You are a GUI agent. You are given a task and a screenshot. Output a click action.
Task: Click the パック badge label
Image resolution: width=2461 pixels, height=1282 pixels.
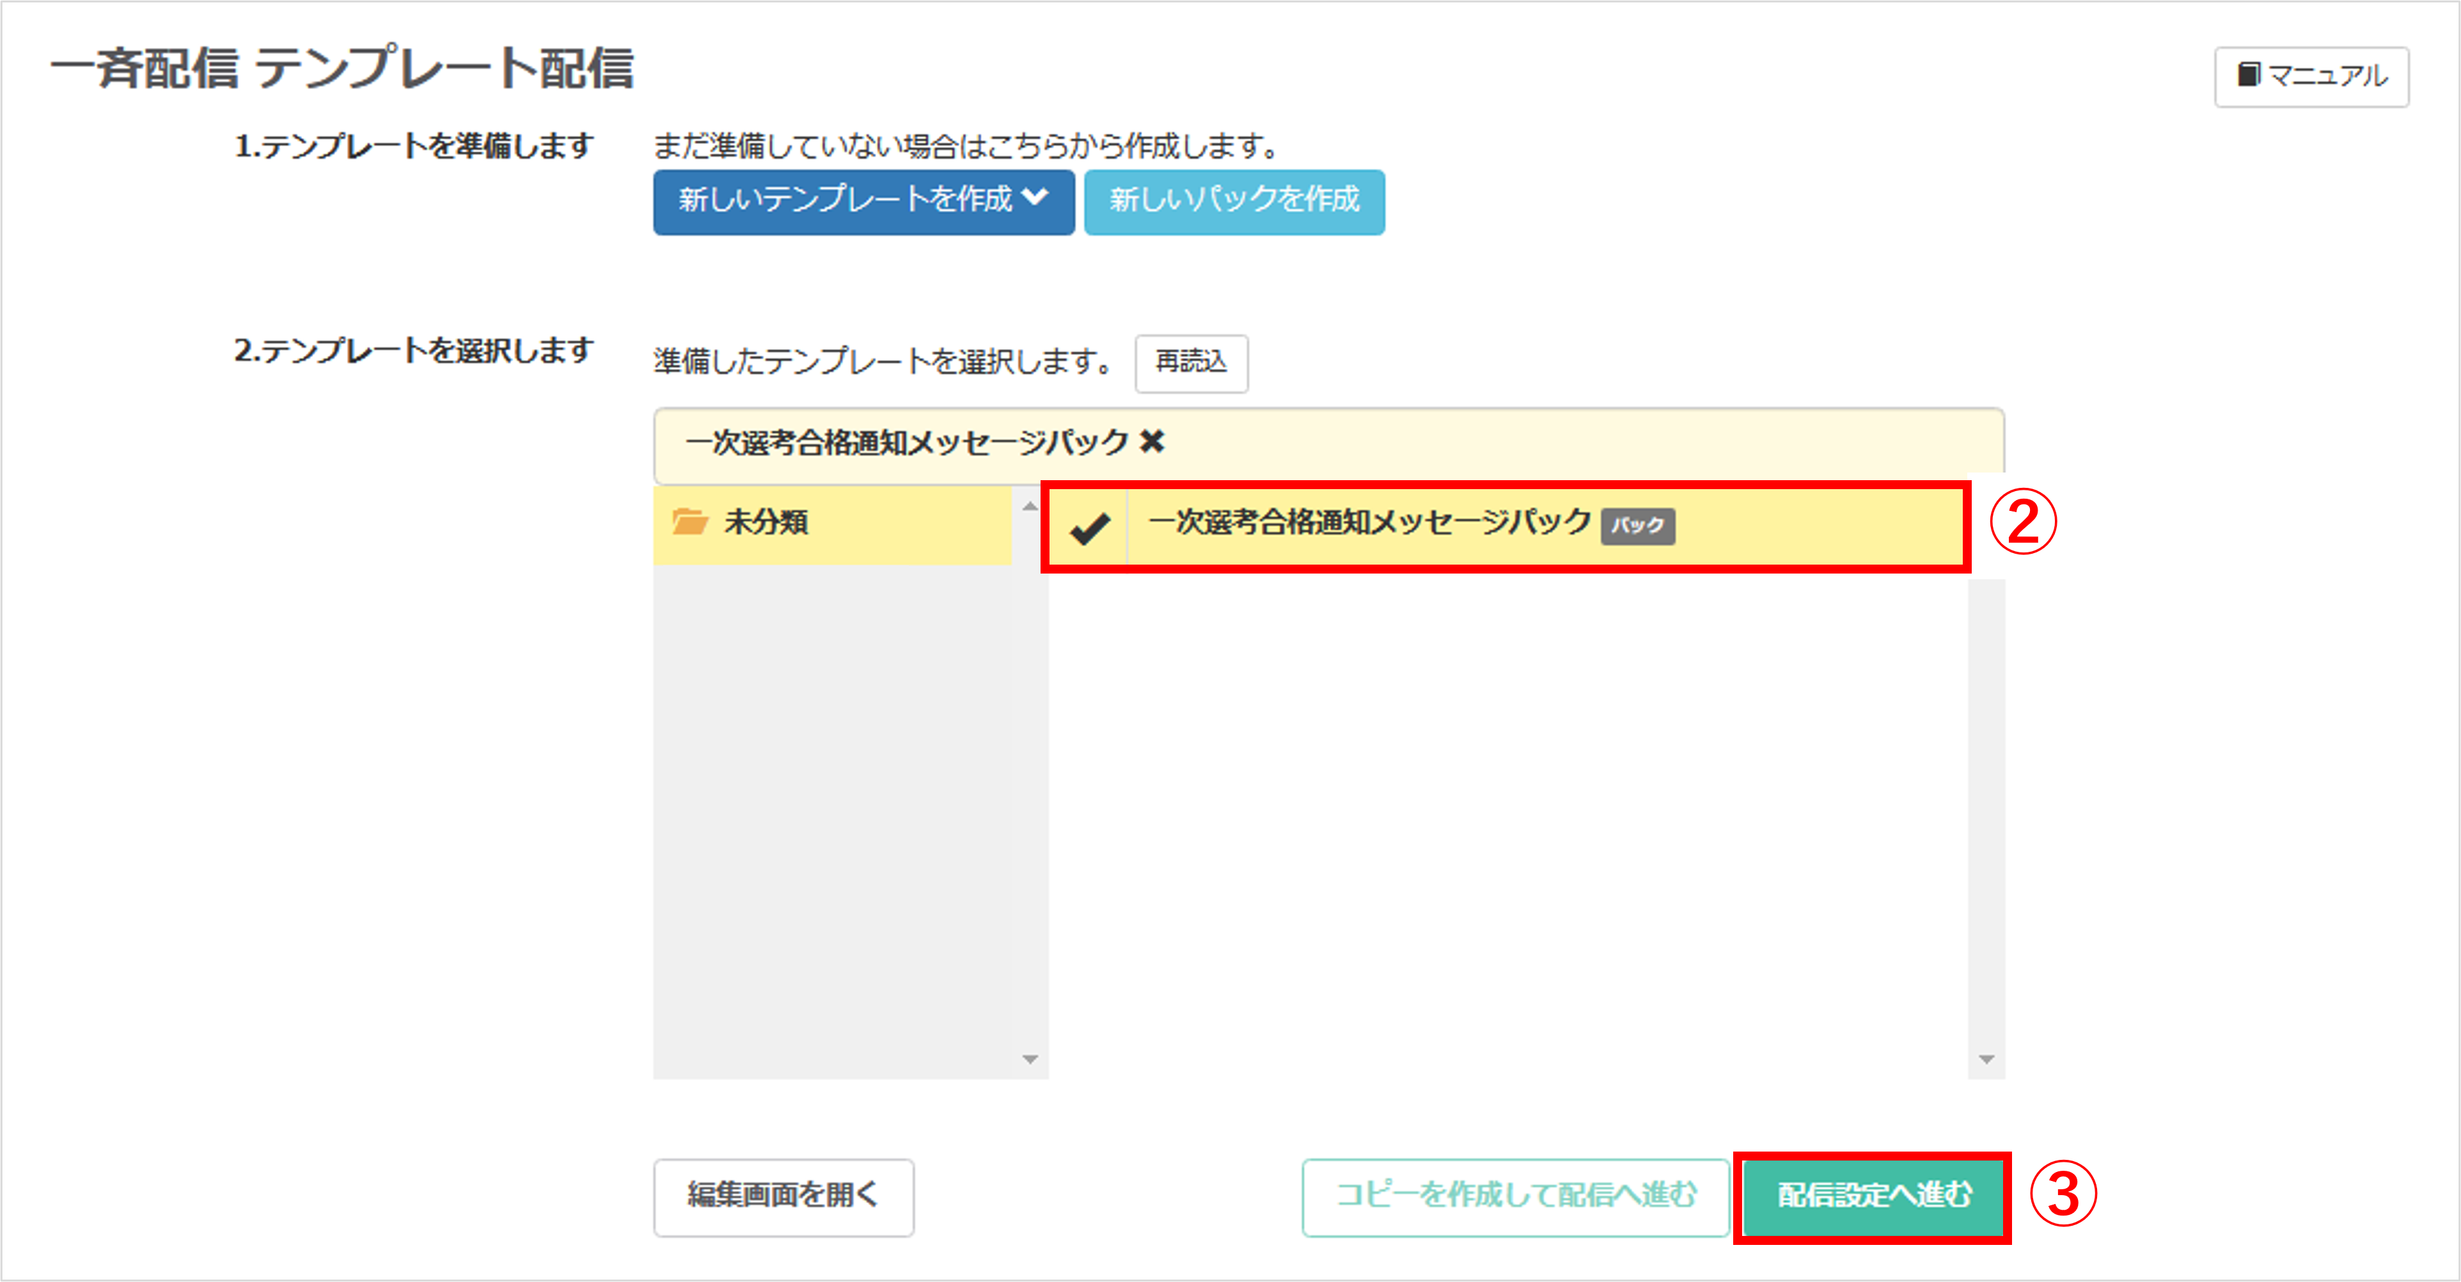(1637, 526)
